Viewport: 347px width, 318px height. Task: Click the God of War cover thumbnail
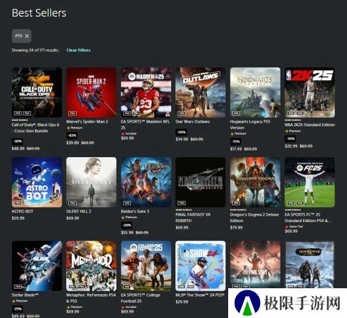310,264
